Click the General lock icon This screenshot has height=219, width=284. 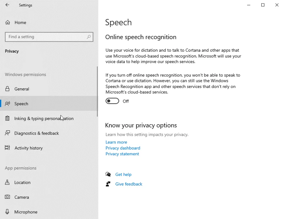(x=7, y=89)
